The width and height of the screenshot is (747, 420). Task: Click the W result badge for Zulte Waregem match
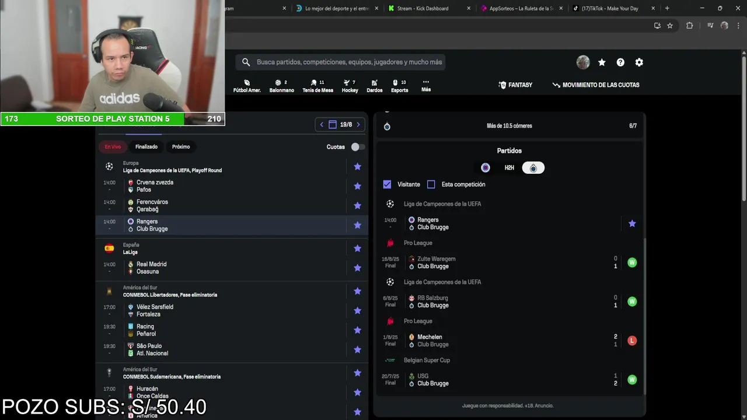coord(632,262)
